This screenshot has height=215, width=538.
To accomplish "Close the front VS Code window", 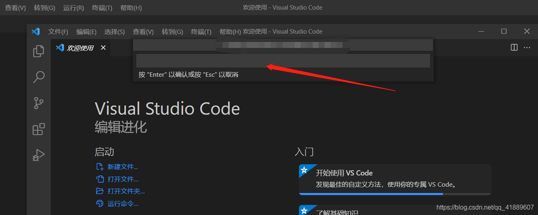I will (527, 32).
